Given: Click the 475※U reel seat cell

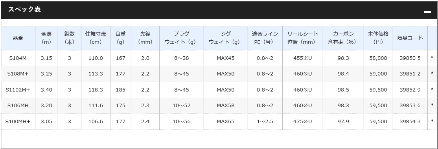Looking at the screenshot, I should click(x=302, y=122).
